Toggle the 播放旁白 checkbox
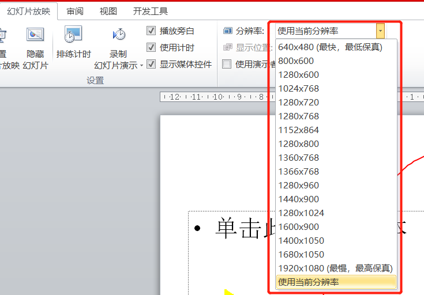This screenshot has width=424, height=295. click(151, 31)
